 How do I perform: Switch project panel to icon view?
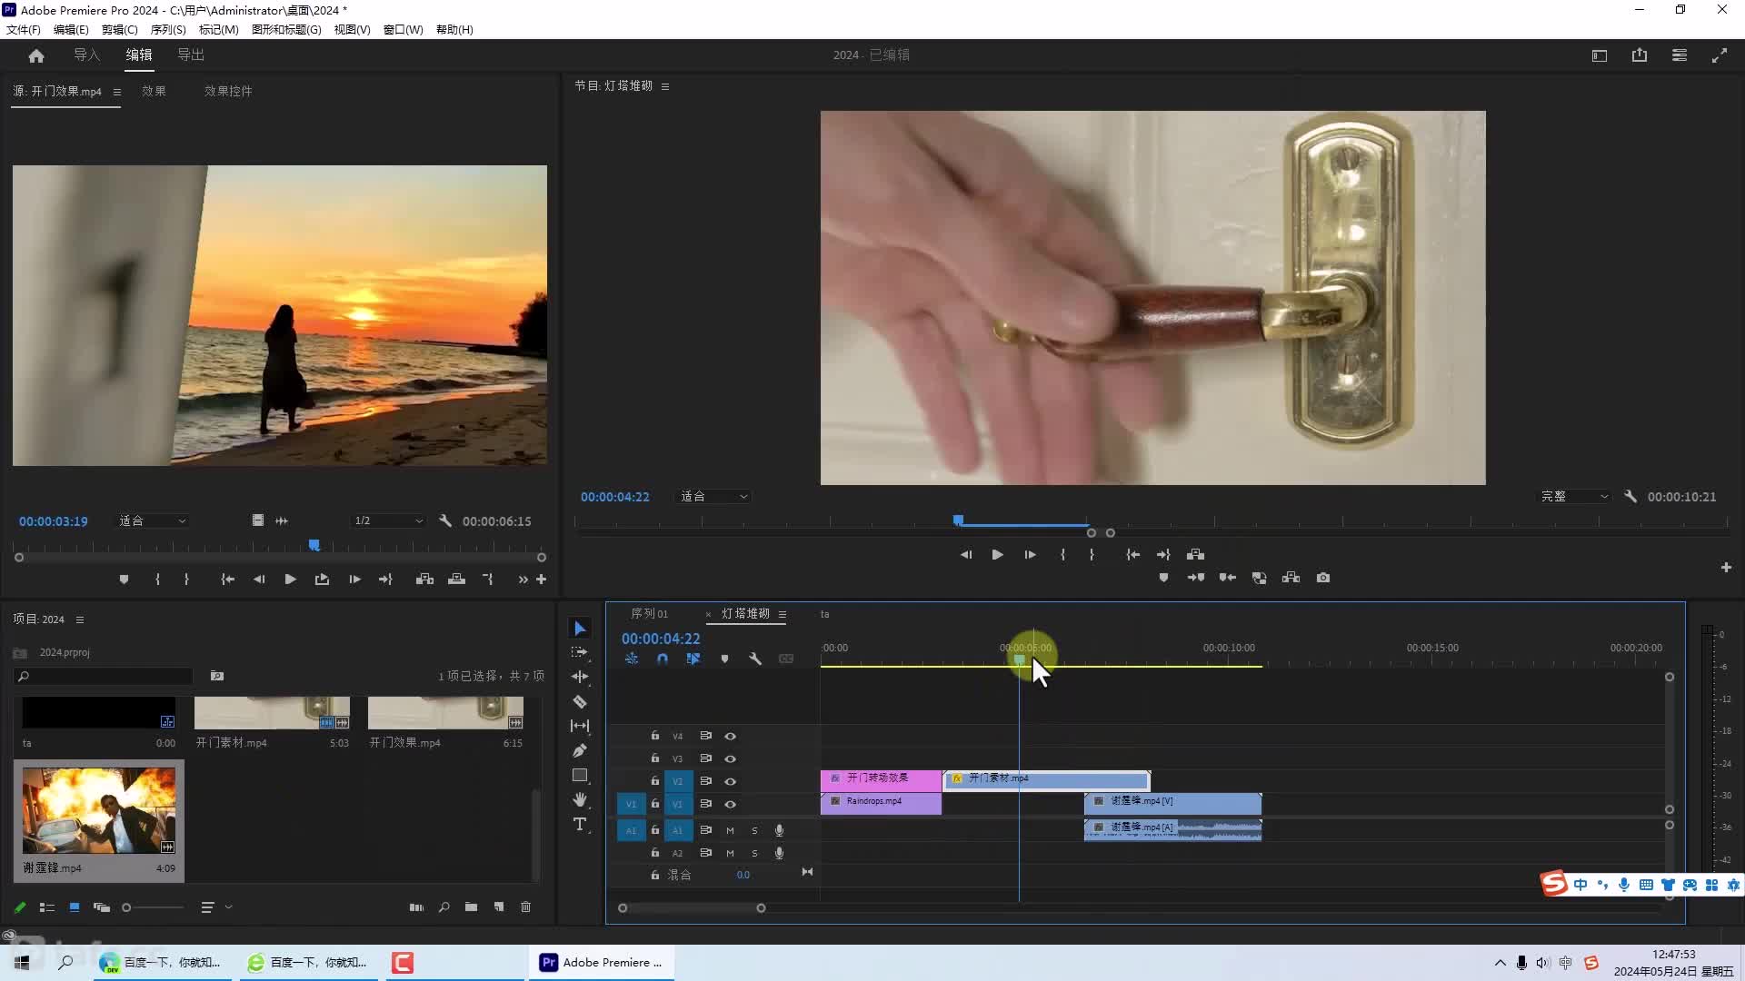point(75,907)
